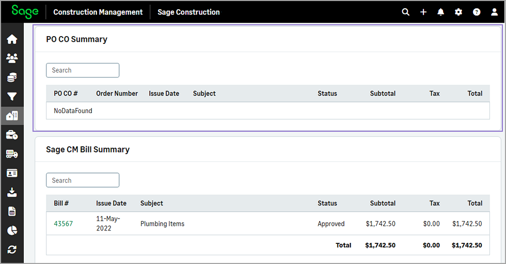Click the NoDataFound row text

[x=73, y=111]
